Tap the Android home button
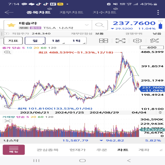The image size is (165, 165). (82, 161)
